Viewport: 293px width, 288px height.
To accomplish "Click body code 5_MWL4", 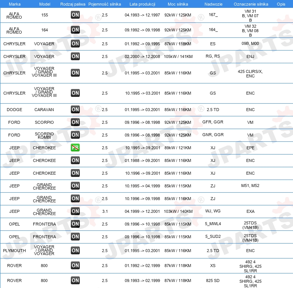I will (213, 224).
